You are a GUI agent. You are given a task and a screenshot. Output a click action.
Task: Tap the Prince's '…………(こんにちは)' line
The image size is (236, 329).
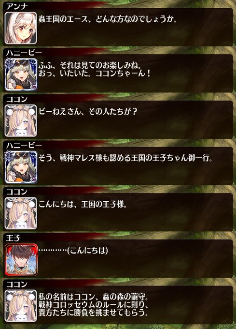point(73,250)
